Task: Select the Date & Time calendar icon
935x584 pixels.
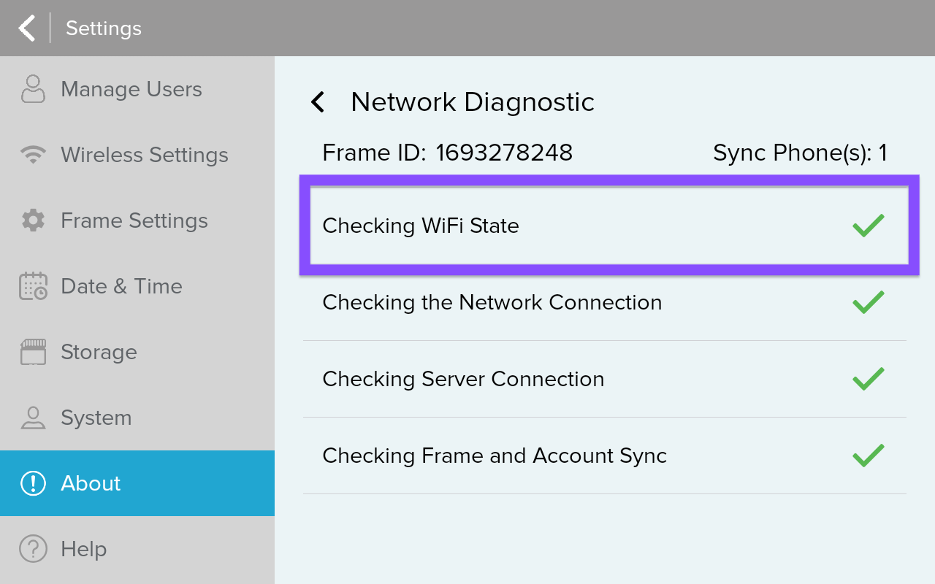Action: [x=33, y=285]
